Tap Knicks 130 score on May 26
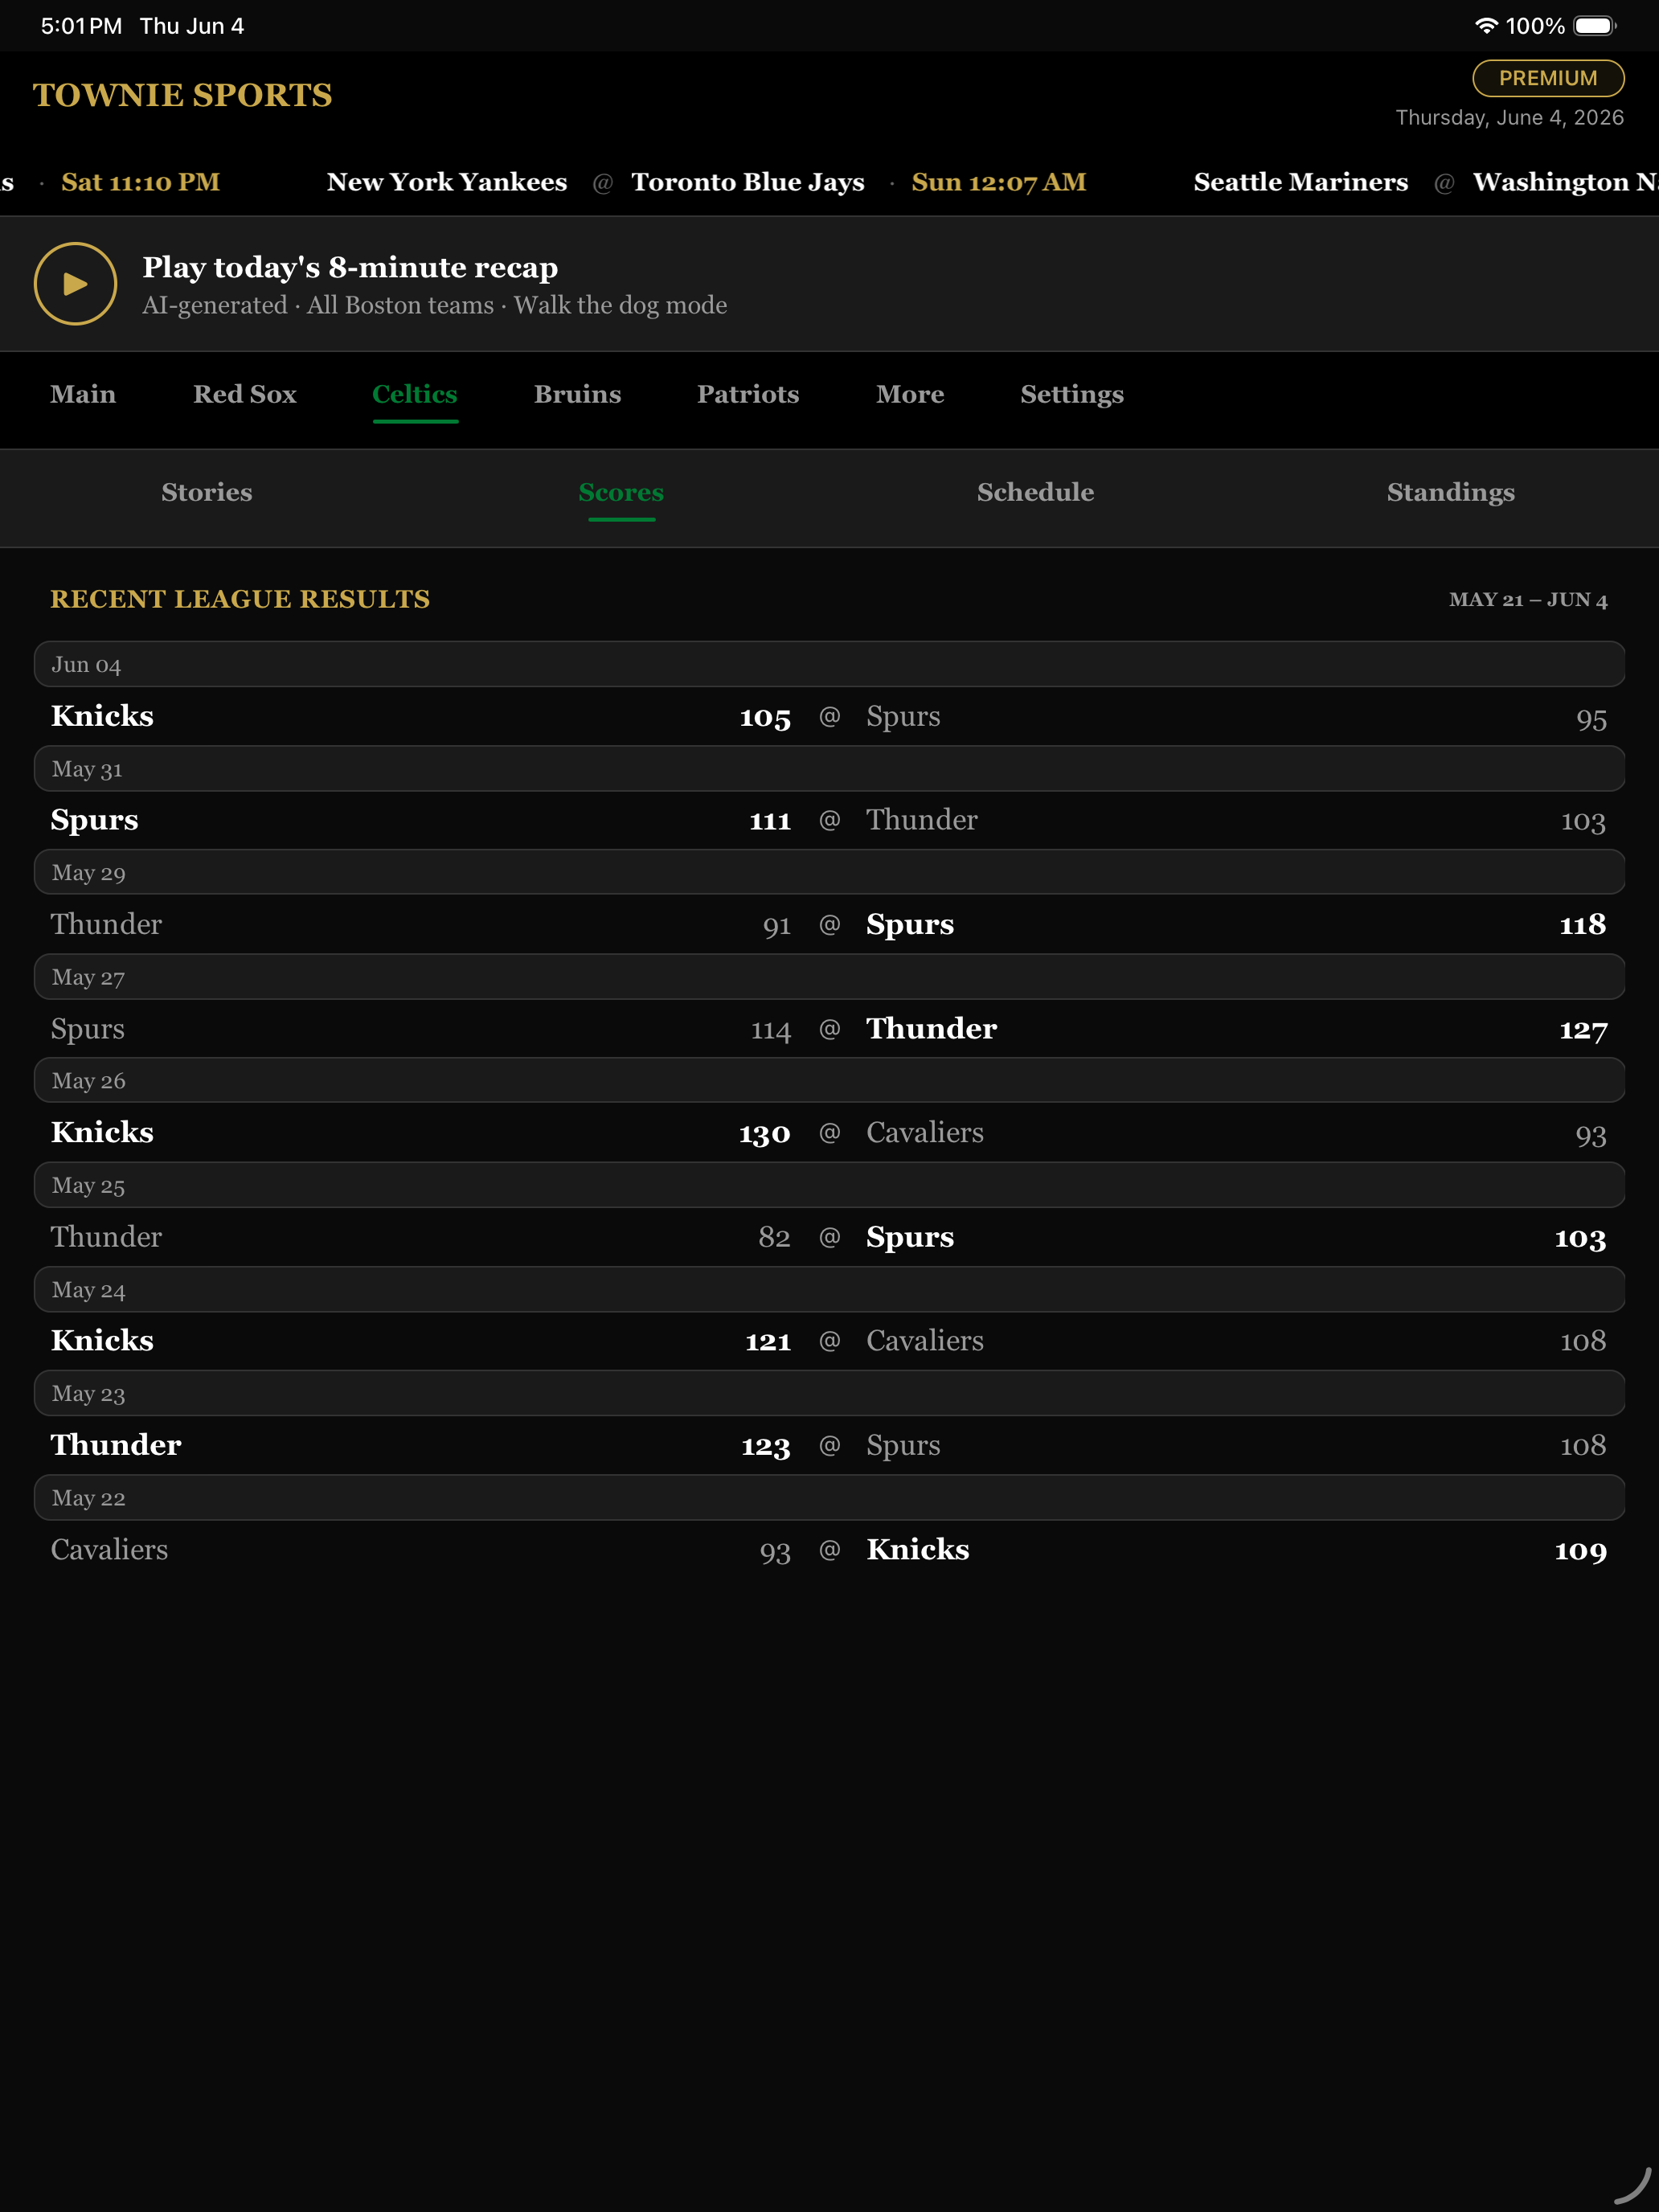Screen dimensions: 1659x2212 click(765, 1133)
